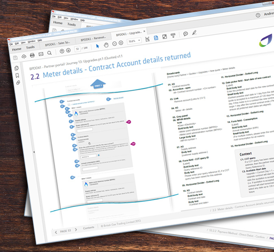Image resolution: width=274 pixels, height=252 pixels.
Task: Open the Attachments paperclip panel
Action: point(18,83)
